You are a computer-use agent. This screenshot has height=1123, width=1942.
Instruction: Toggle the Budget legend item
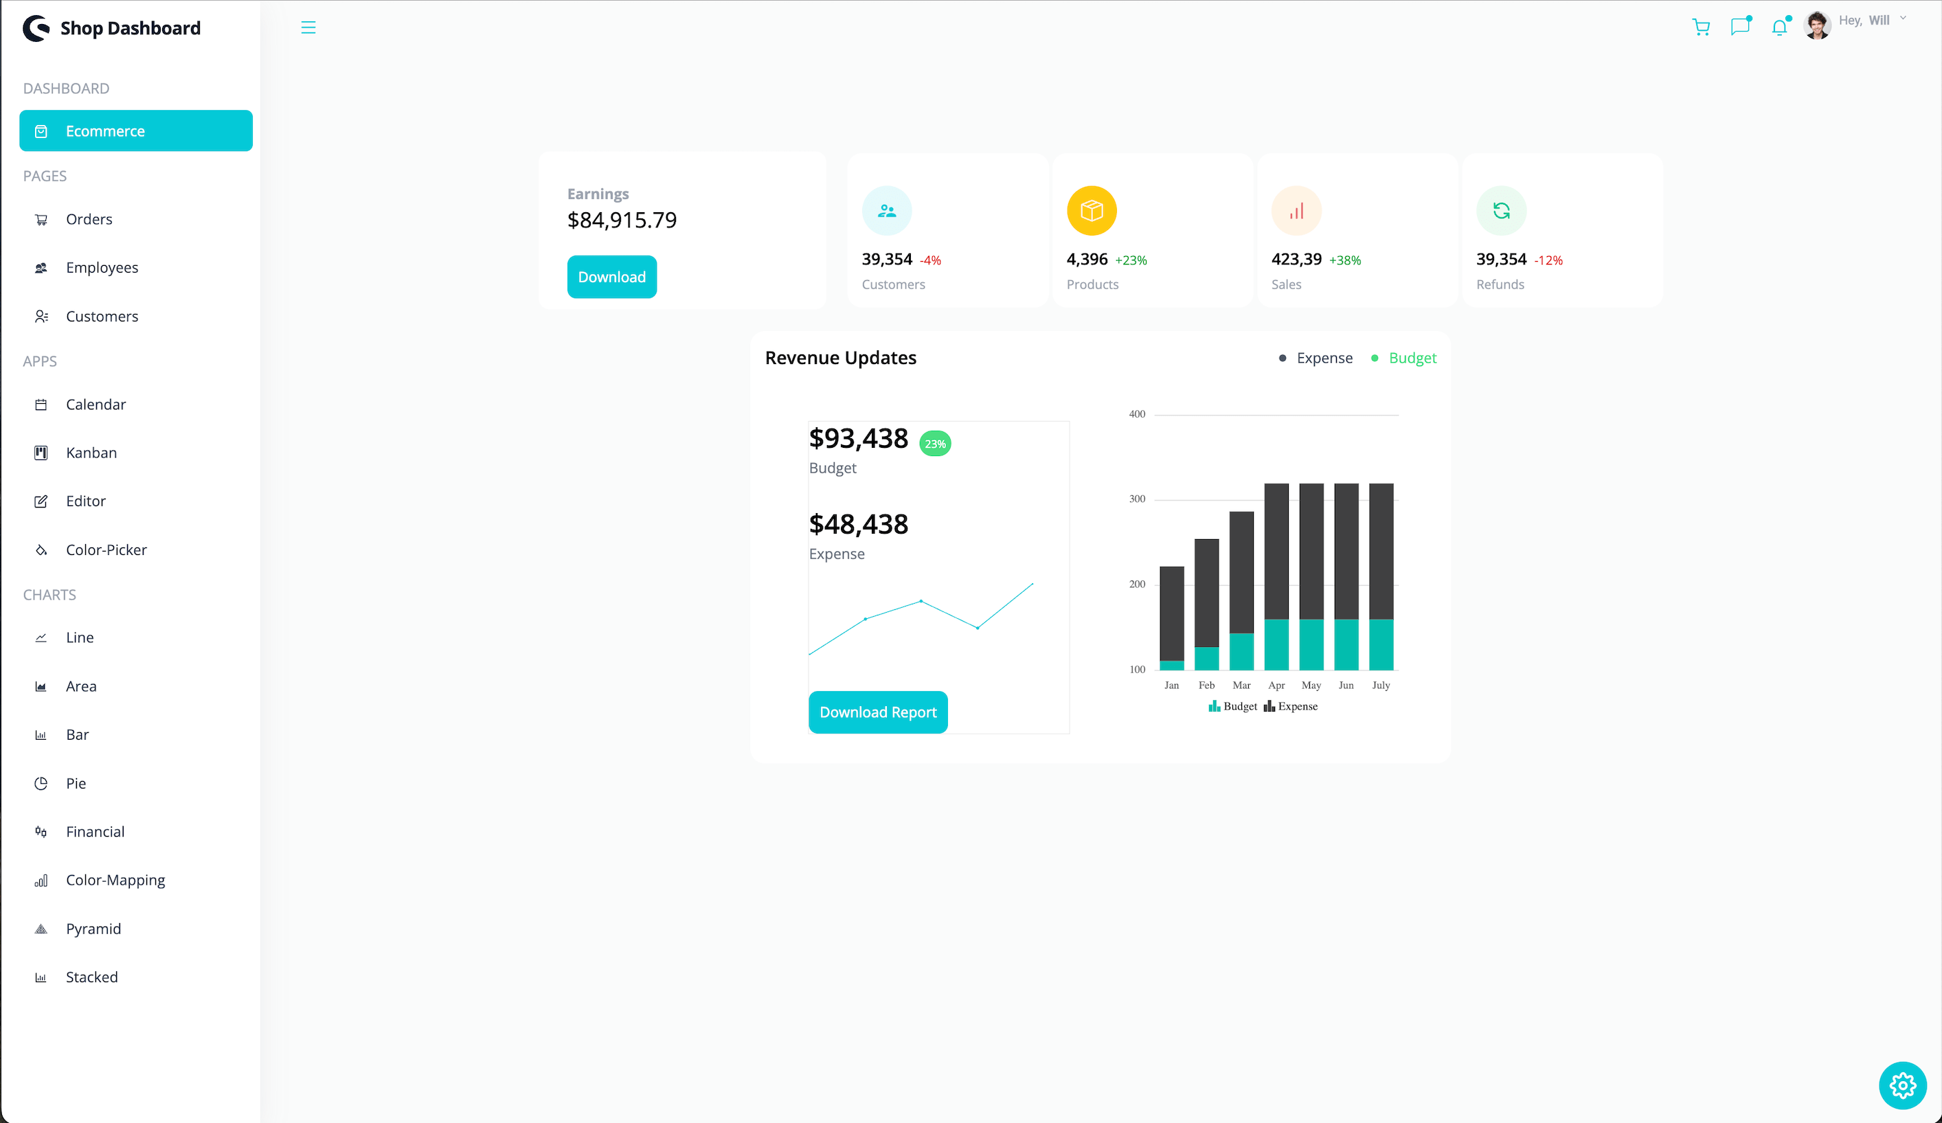tap(1413, 357)
